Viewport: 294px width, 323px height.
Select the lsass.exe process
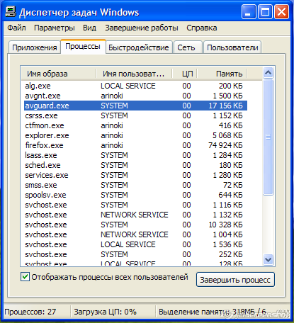136,155
